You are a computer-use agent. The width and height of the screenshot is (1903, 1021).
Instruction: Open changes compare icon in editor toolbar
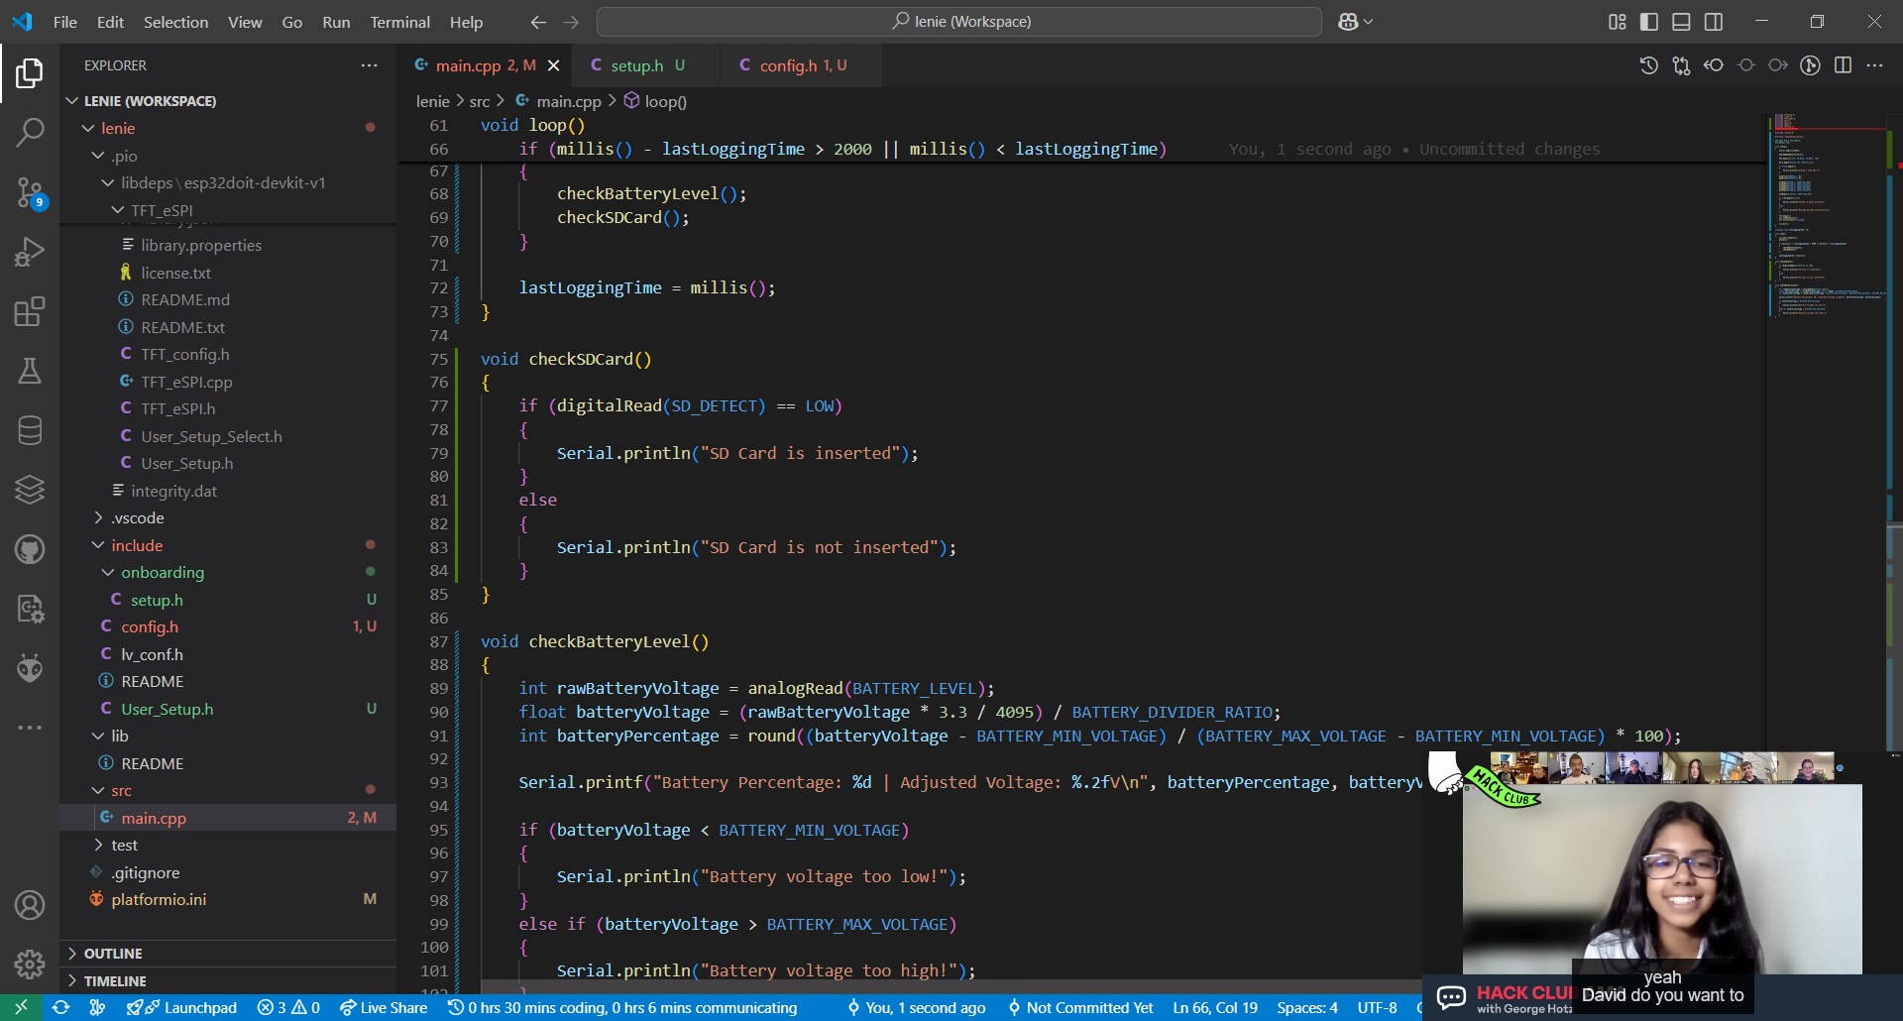[1681, 65]
